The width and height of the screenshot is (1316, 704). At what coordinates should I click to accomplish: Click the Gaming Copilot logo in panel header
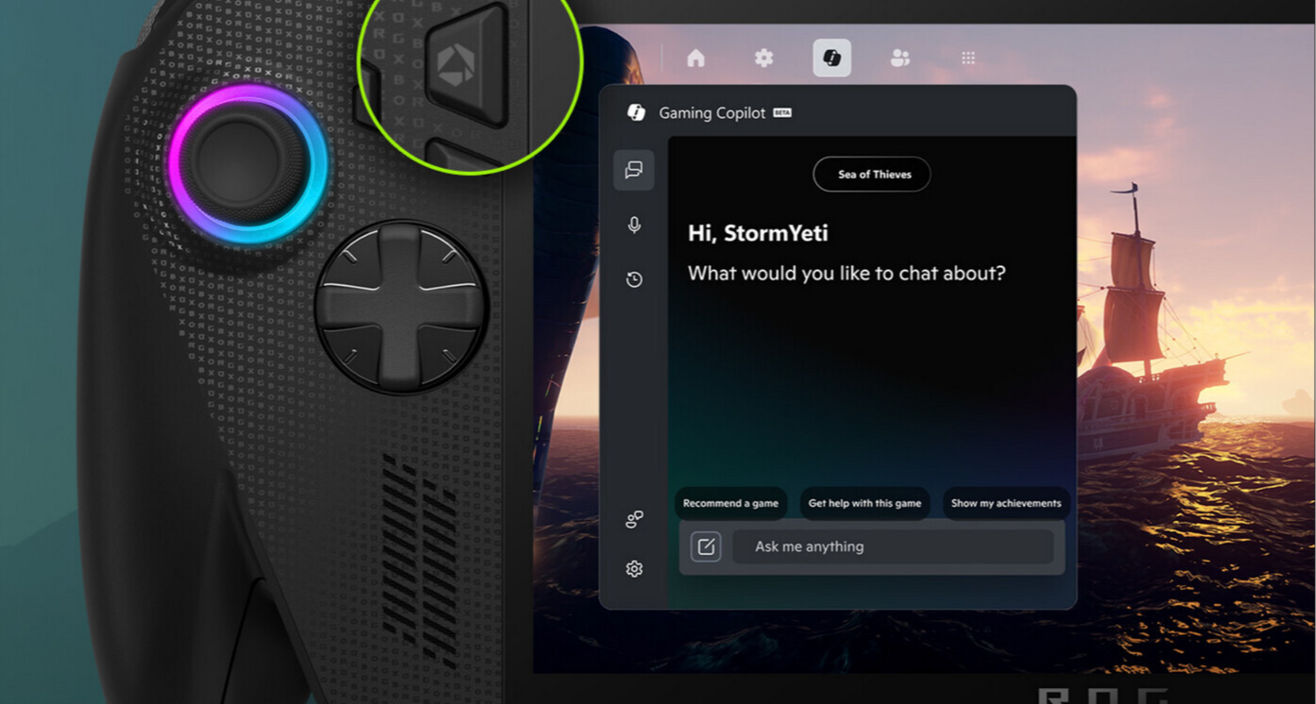[637, 113]
